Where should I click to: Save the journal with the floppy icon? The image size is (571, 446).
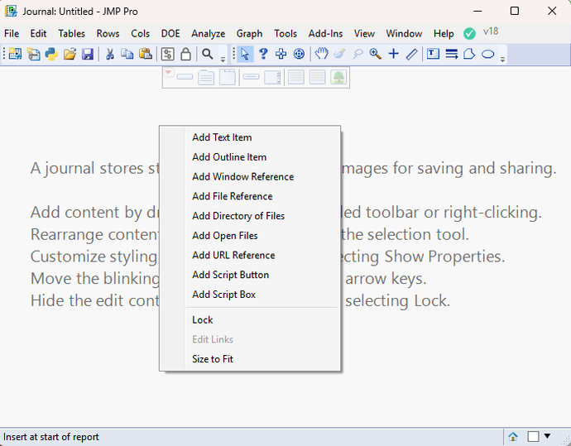pos(88,54)
